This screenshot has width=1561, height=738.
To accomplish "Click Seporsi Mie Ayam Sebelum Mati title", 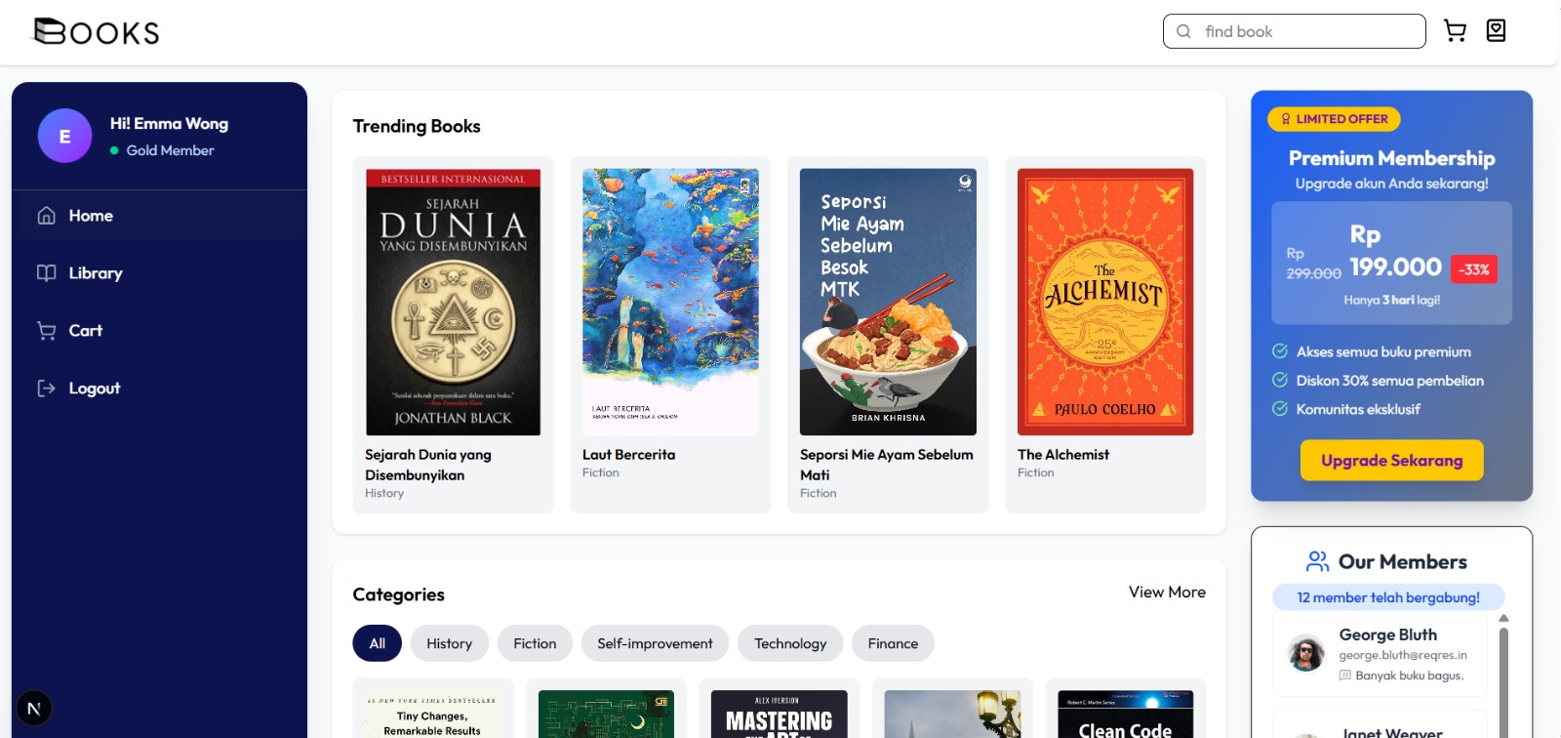I will 886,465.
